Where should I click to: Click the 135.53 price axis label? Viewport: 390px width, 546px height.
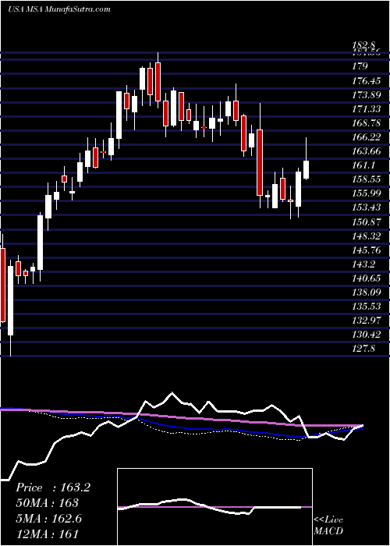(x=367, y=307)
